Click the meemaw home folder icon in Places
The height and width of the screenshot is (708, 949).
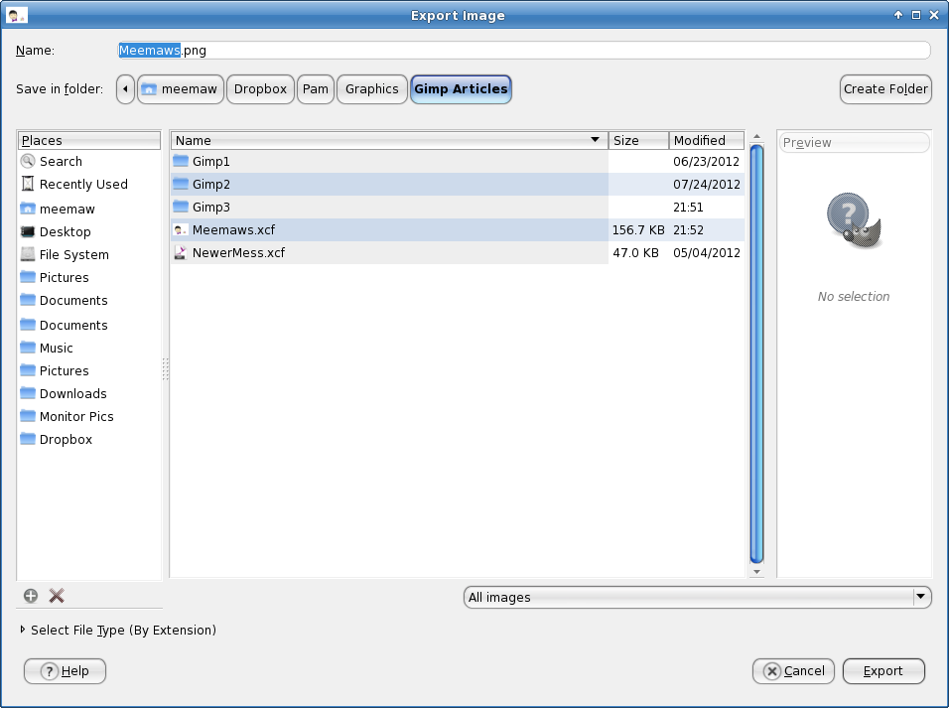point(28,209)
